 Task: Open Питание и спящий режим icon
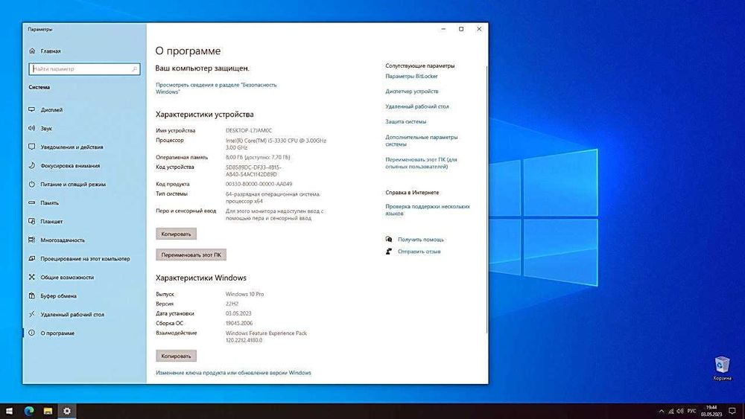pos(32,184)
